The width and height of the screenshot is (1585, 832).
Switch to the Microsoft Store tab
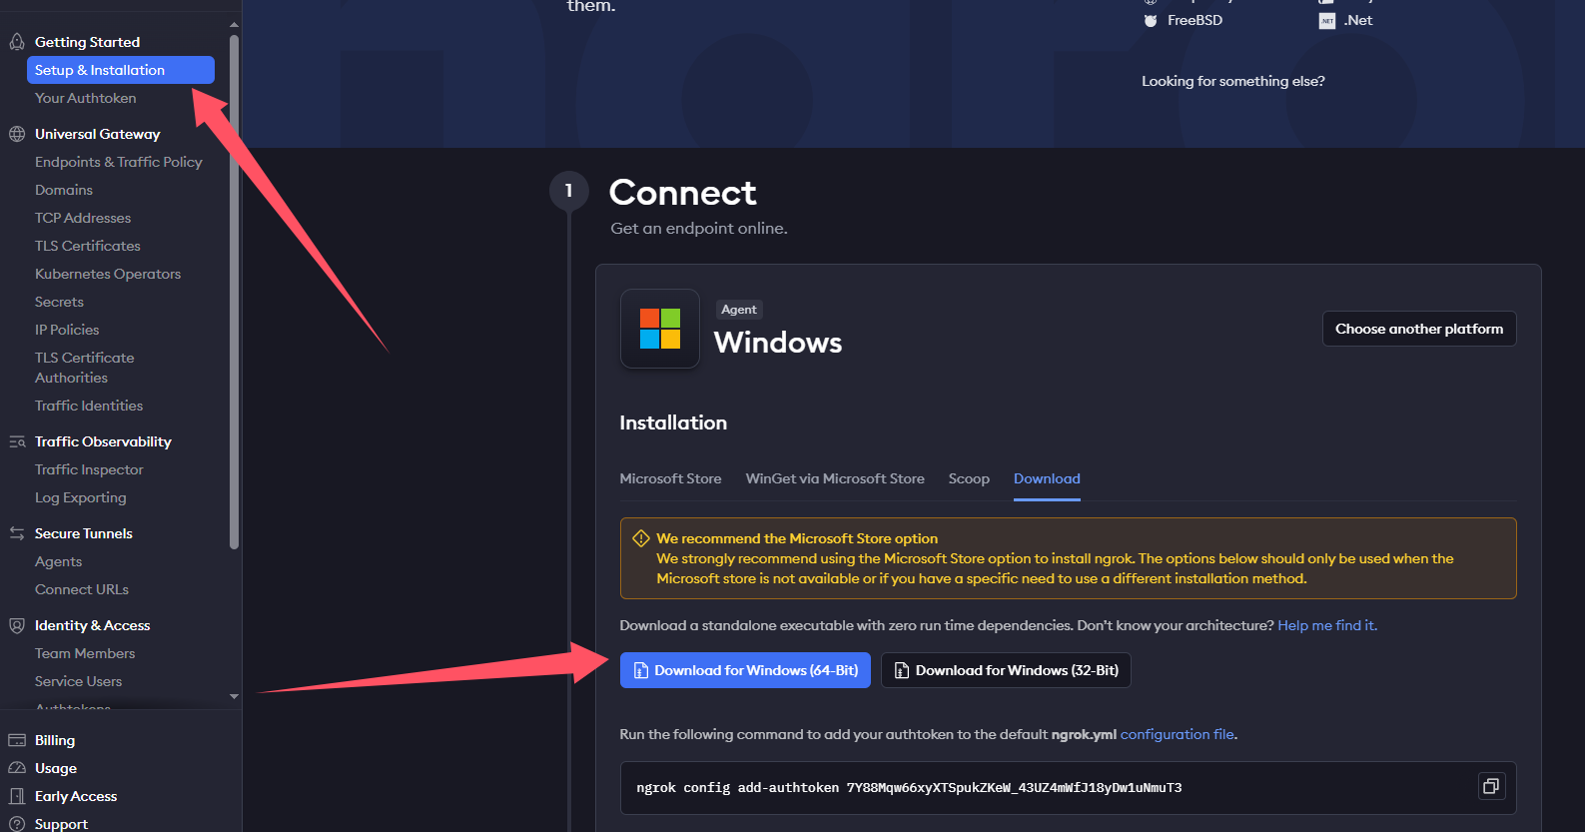click(670, 478)
